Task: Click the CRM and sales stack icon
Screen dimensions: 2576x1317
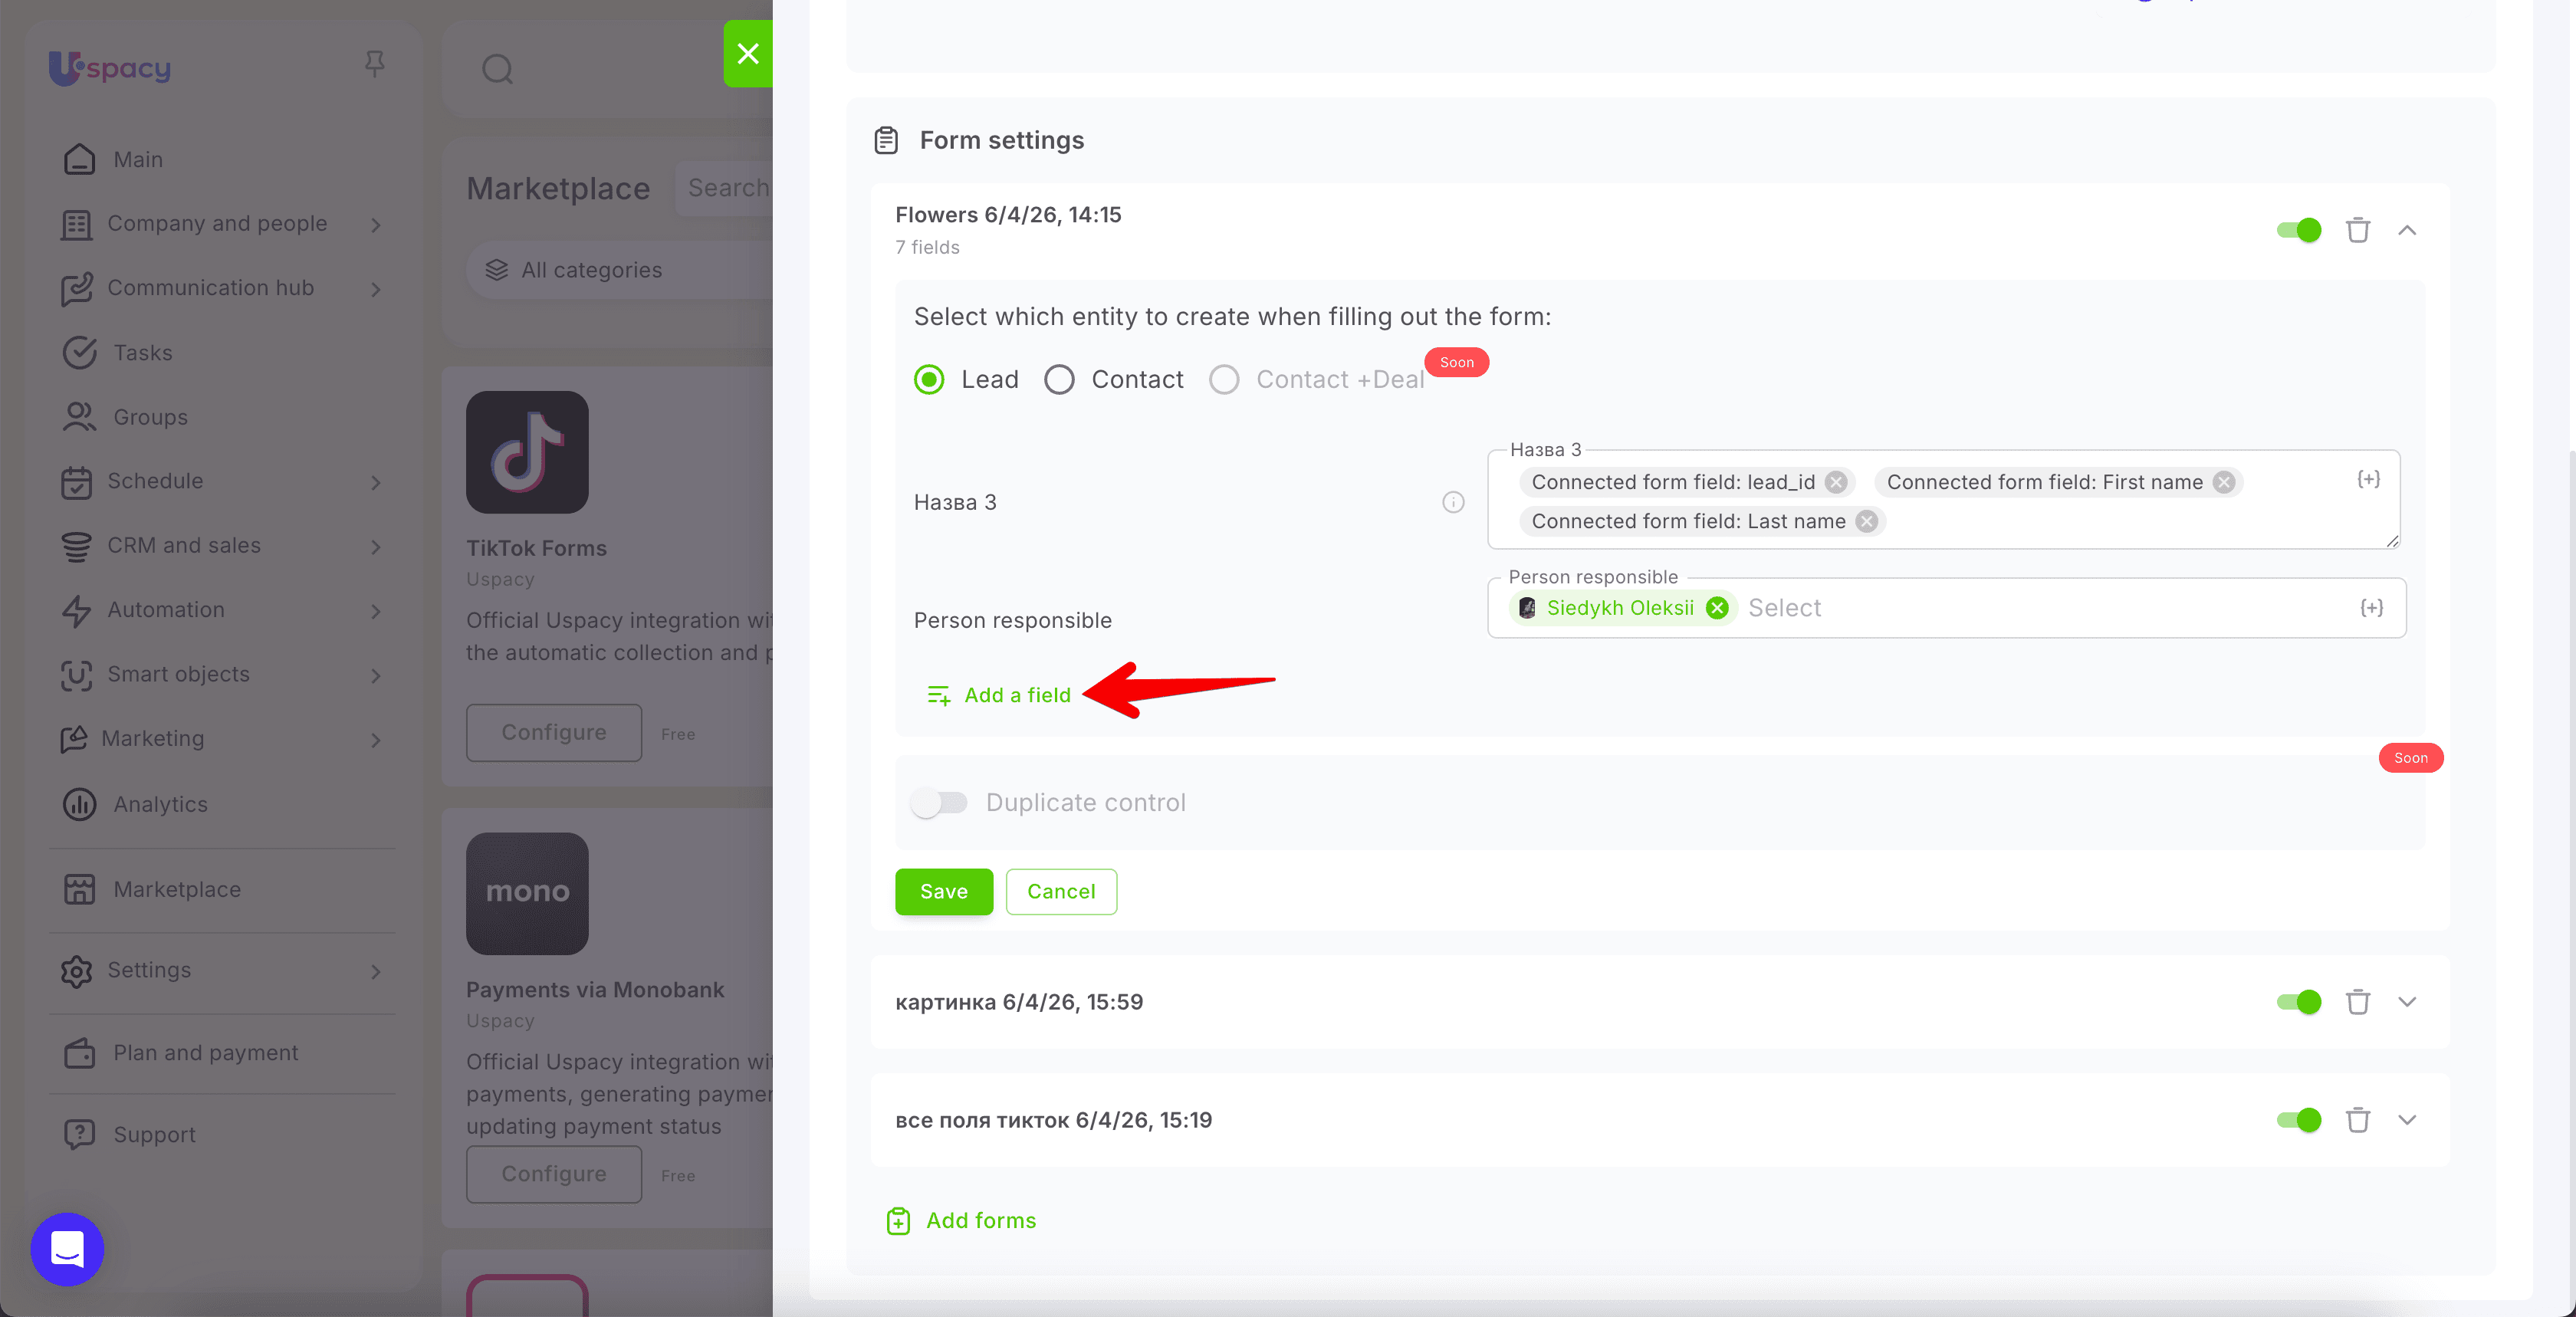Action: 76,546
